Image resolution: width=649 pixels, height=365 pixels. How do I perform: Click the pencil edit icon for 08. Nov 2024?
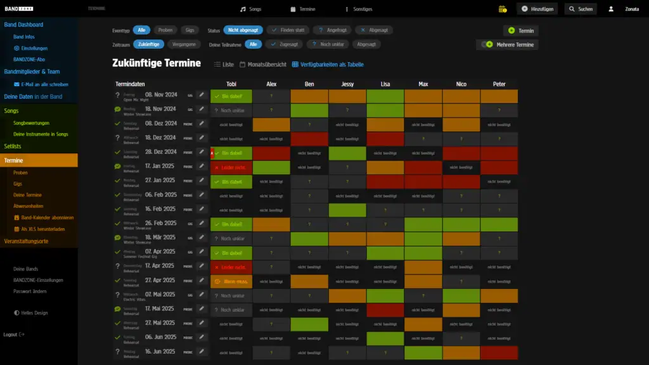click(202, 95)
